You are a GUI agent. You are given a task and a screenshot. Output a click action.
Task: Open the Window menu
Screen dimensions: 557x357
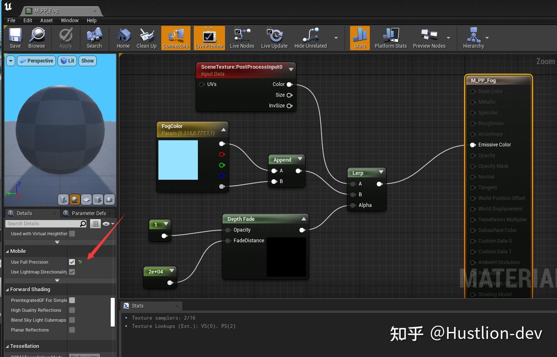[x=69, y=20]
